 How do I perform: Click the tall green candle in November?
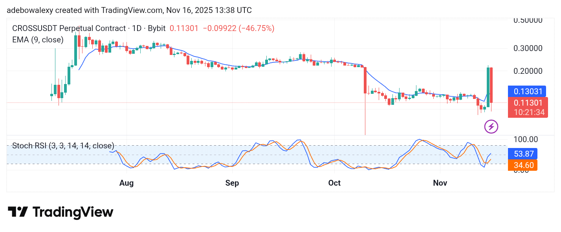[x=488, y=86]
